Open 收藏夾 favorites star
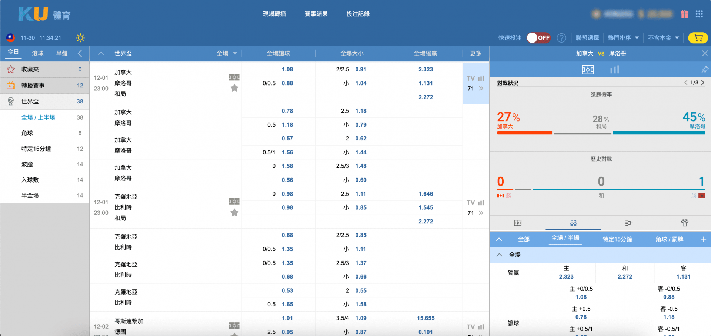The image size is (711, 336). tap(11, 69)
